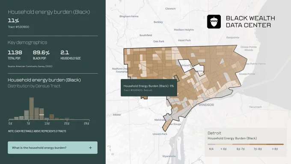This screenshot has width=291, height=164.
Task: Click the 'Distribution by Census Tract' subtitle
Action: 34,86
